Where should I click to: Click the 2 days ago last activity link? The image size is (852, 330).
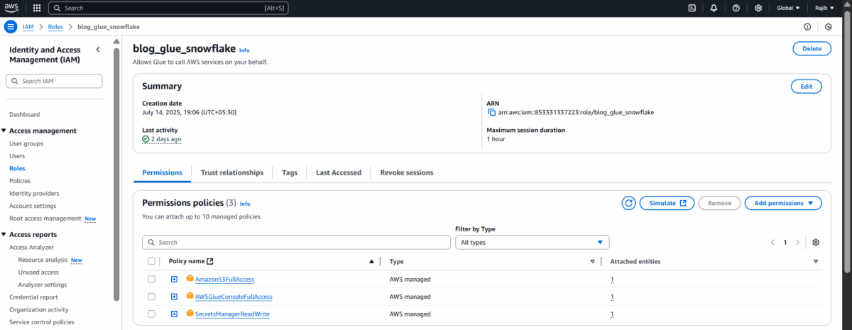(166, 139)
